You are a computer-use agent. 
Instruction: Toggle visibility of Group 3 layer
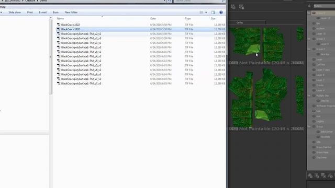[314, 39]
